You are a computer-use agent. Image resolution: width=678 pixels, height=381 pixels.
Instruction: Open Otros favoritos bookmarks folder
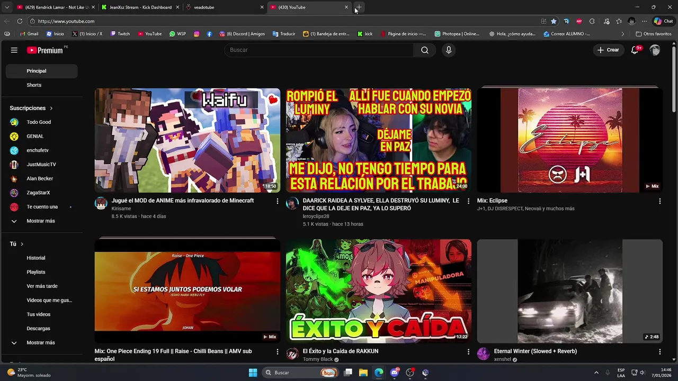(x=654, y=34)
